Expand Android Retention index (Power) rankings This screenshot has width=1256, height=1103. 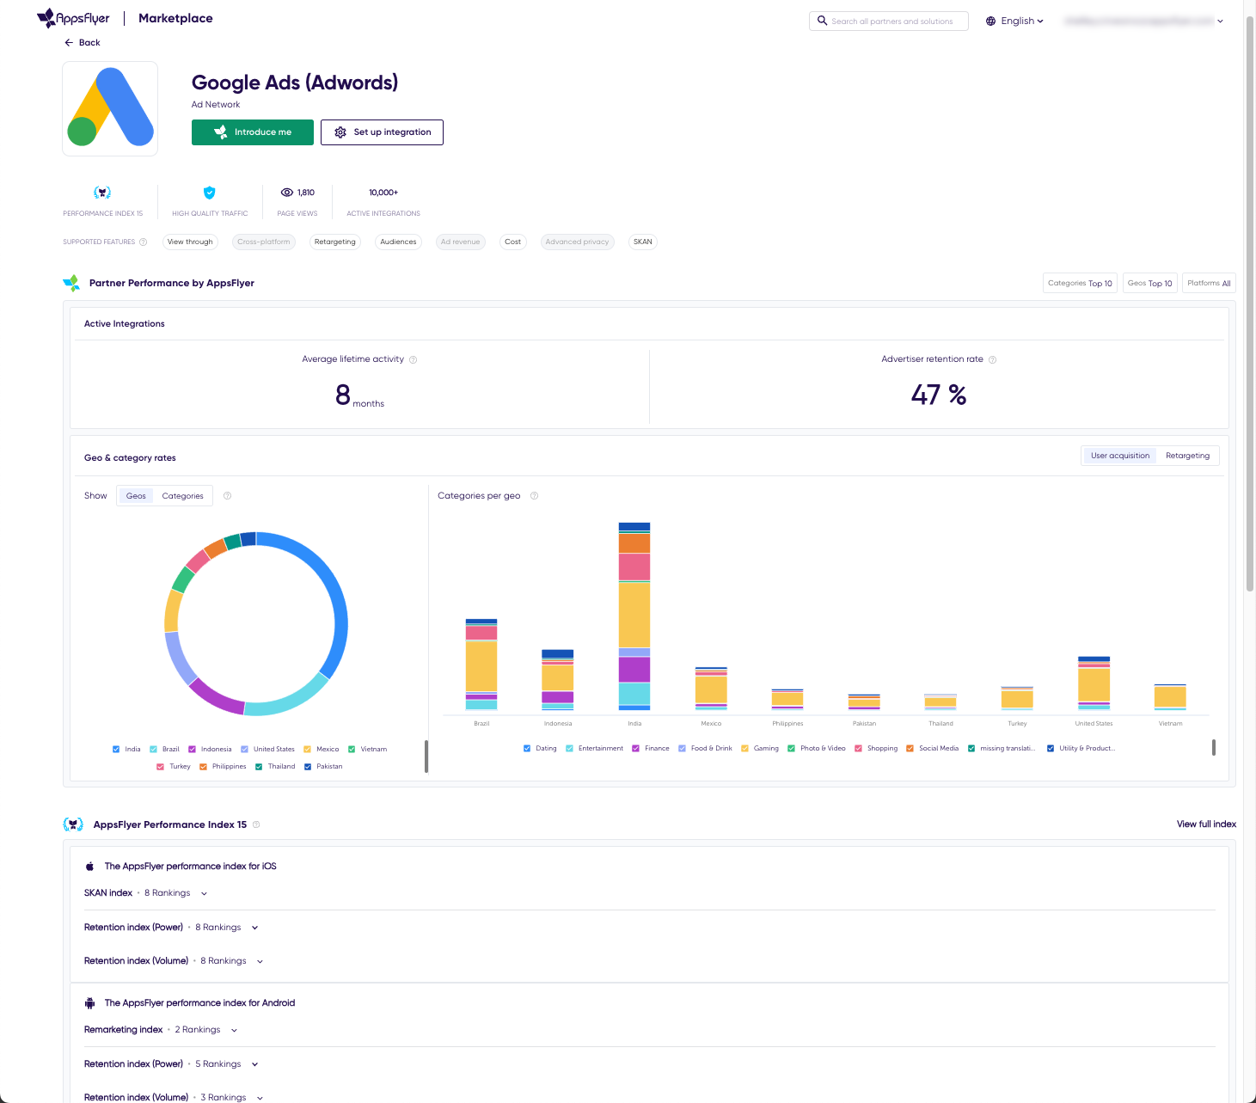[254, 1064]
